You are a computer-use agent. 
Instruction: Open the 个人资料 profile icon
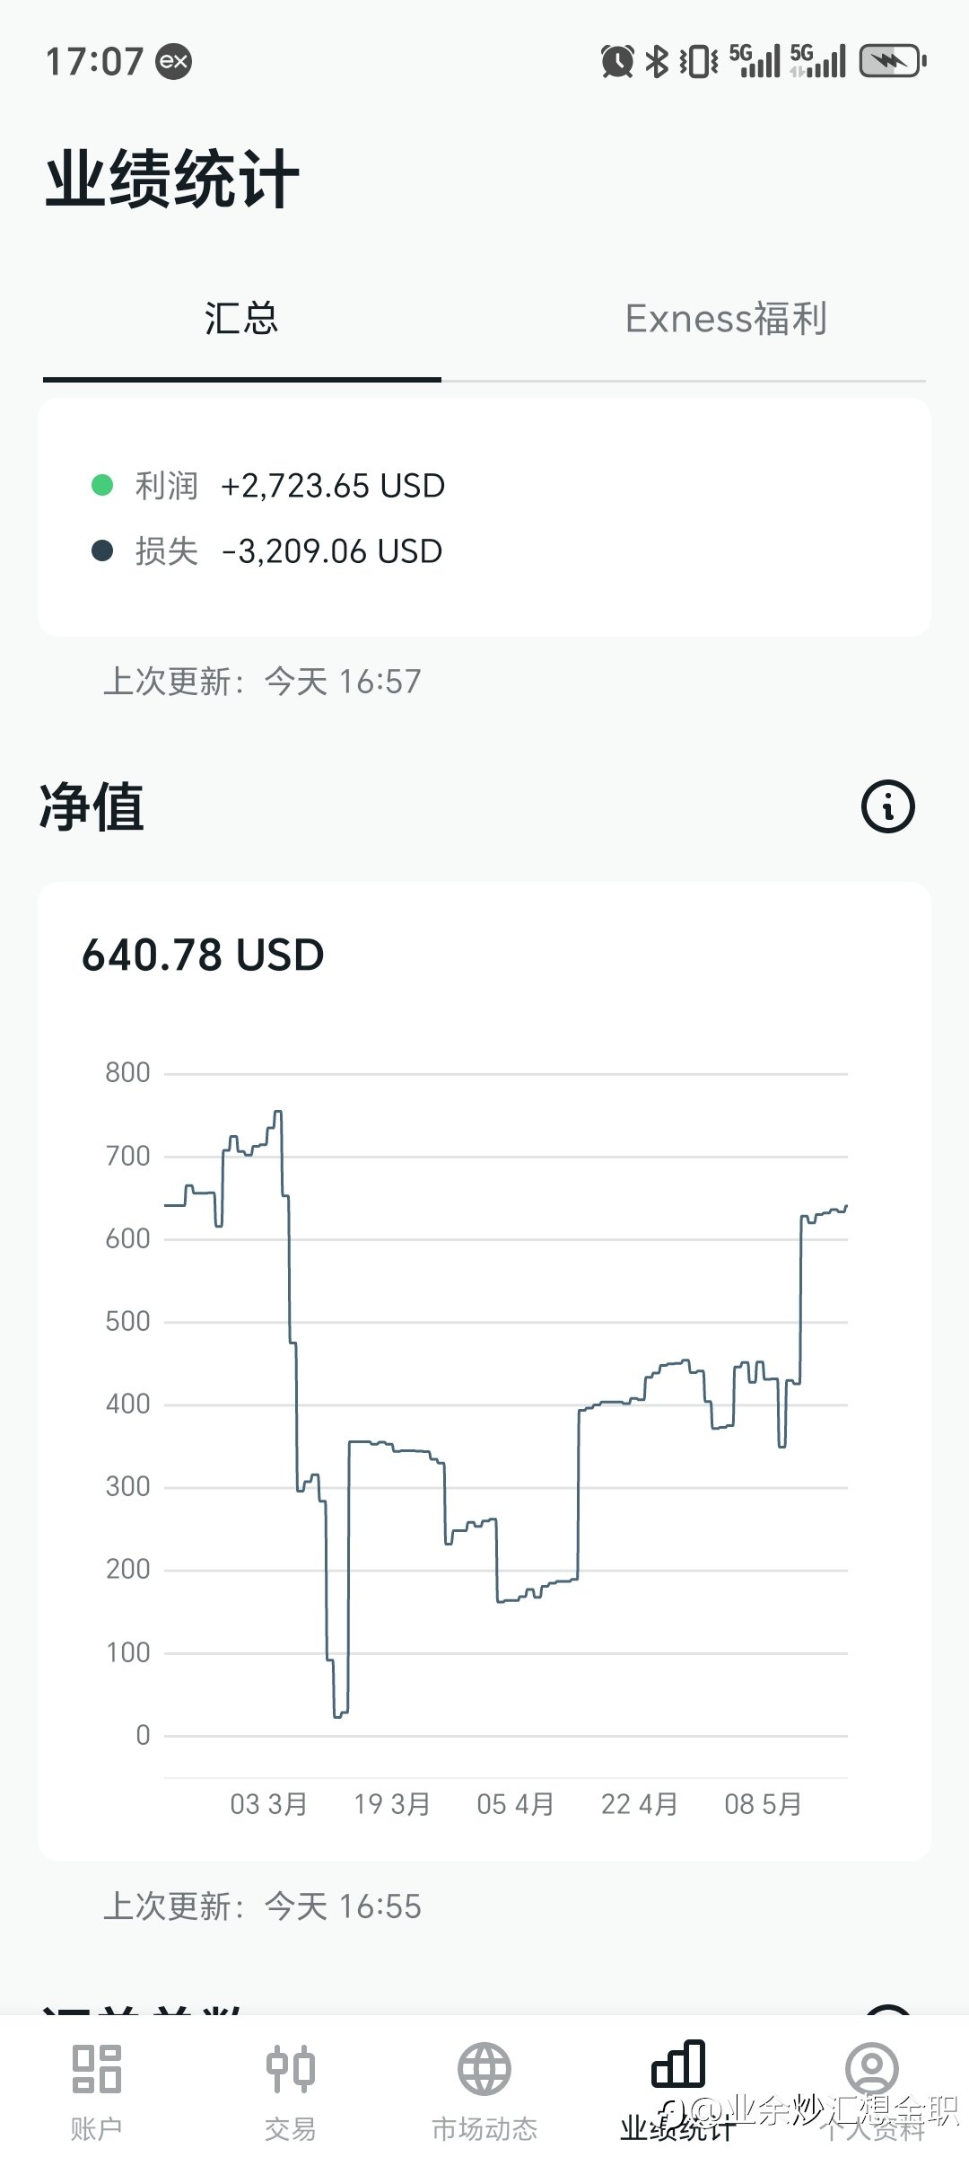(x=872, y=2067)
